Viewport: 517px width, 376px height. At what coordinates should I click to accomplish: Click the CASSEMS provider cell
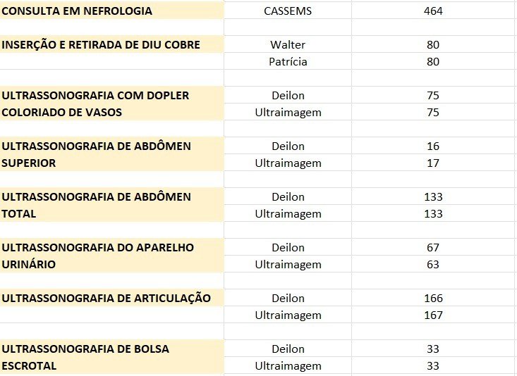(x=288, y=11)
